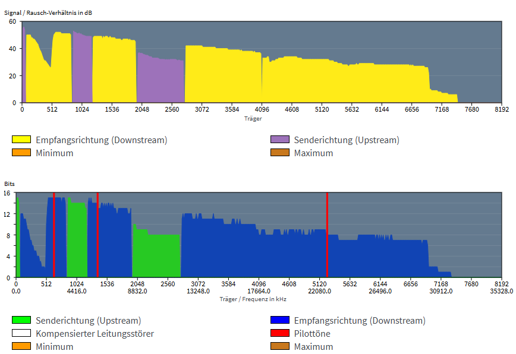Select the red Pilottöne legend swatch

pos(279,334)
